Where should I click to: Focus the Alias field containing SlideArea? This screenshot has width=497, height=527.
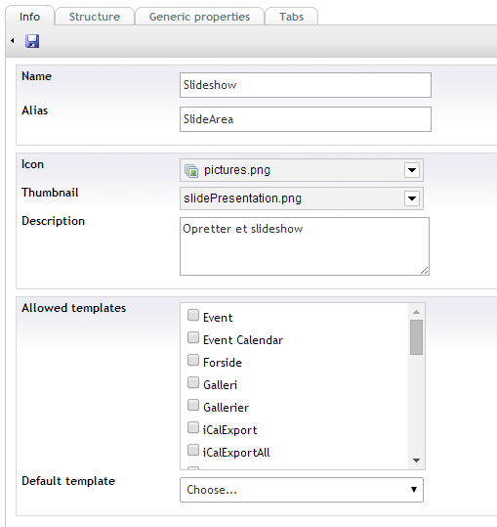[x=306, y=119]
